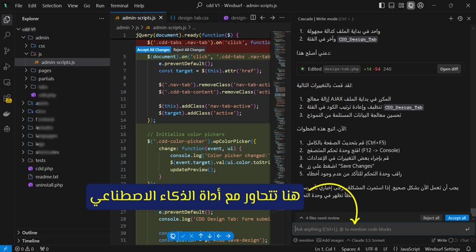Open the Help menu
Viewport: 476px width, 252px height.
pyautogui.click(x=139, y=5)
